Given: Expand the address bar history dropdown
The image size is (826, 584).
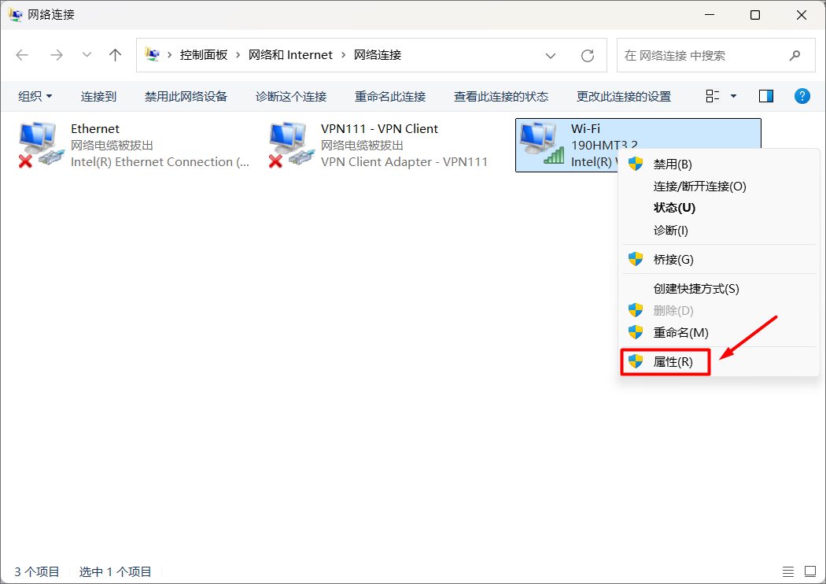Looking at the screenshot, I should click(x=551, y=55).
